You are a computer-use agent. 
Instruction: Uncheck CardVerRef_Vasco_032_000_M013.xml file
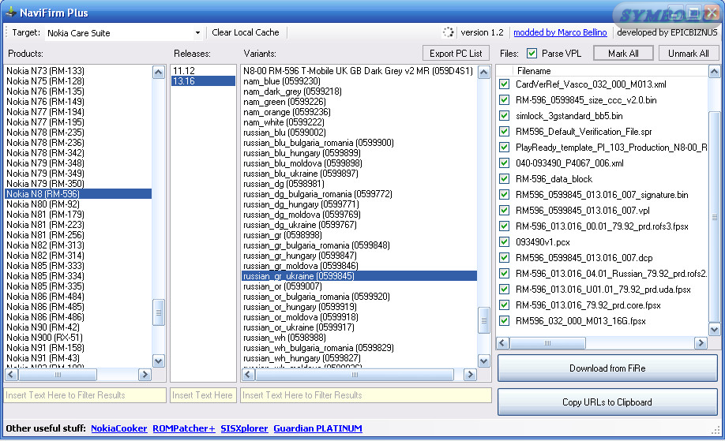(x=505, y=84)
